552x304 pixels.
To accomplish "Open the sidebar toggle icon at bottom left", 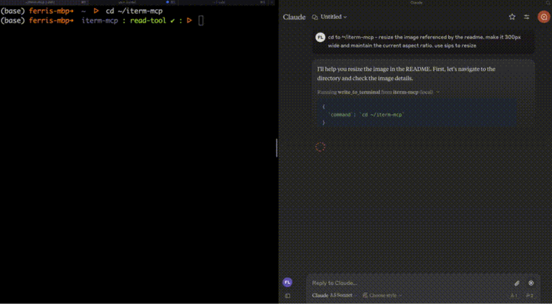I will coord(287,296).
